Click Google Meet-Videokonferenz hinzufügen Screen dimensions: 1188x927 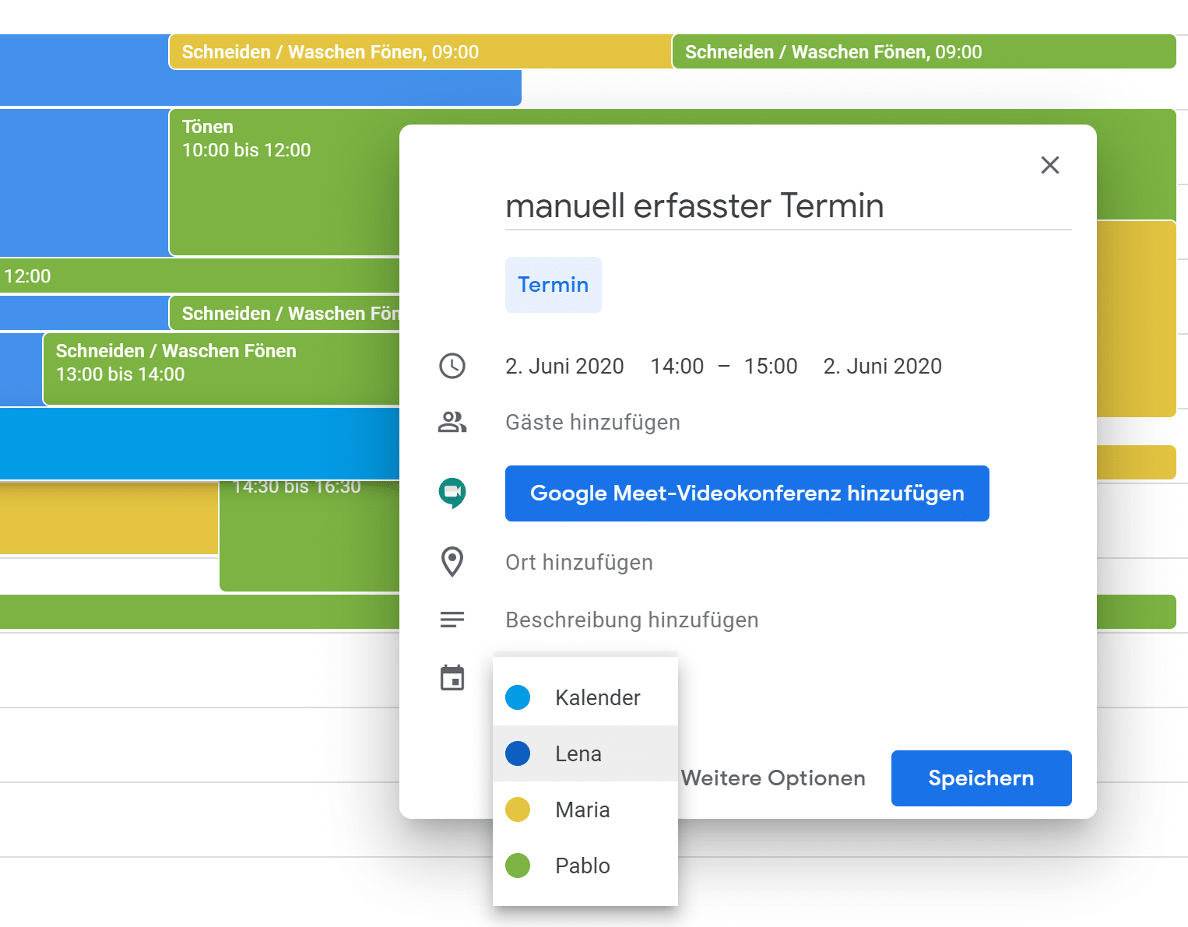point(747,493)
